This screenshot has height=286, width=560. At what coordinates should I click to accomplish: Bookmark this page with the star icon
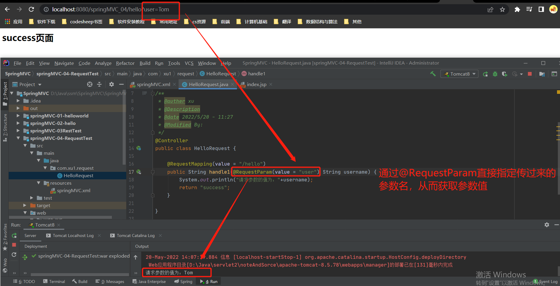(x=502, y=10)
